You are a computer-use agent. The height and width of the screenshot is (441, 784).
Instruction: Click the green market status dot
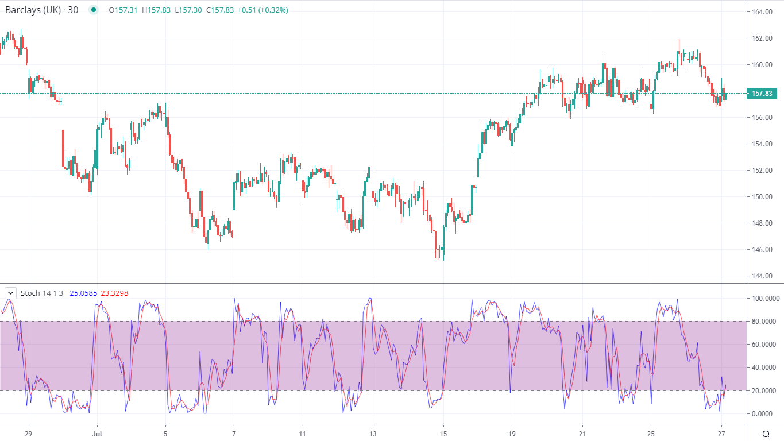click(94, 10)
